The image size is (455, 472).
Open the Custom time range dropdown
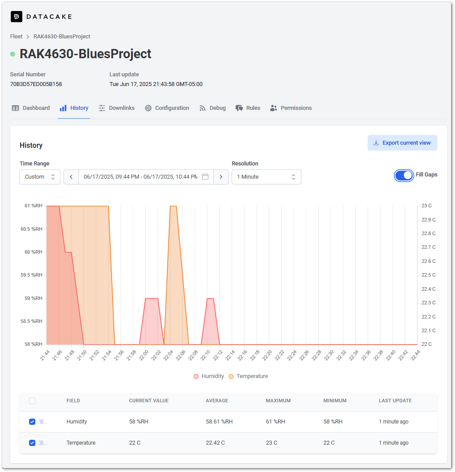[x=40, y=177]
